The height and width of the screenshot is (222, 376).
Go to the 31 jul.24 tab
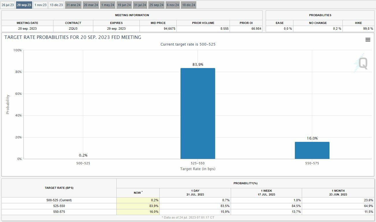coord(140,5)
